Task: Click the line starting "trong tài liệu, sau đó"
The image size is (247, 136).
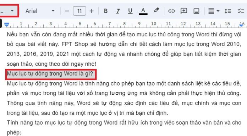Action: (x=87, y=113)
